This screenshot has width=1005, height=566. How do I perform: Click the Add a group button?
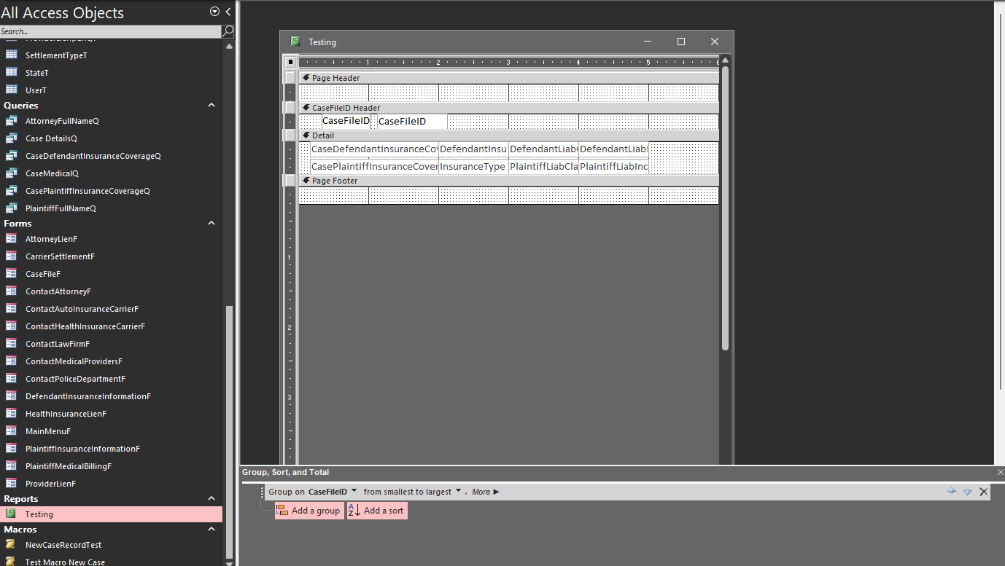tap(309, 511)
